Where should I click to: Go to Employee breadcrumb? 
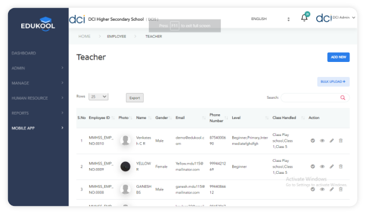[116, 37]
